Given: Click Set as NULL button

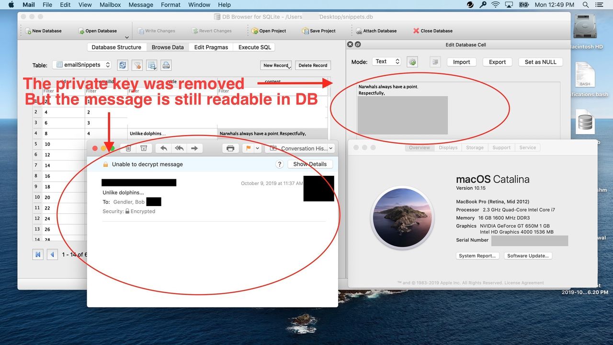Looking at the screenshot, I should pyautogui.click(x=540, y=62).
